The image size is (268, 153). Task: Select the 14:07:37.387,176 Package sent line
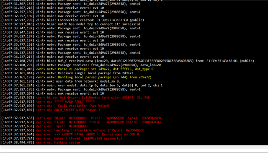[71, 90]
